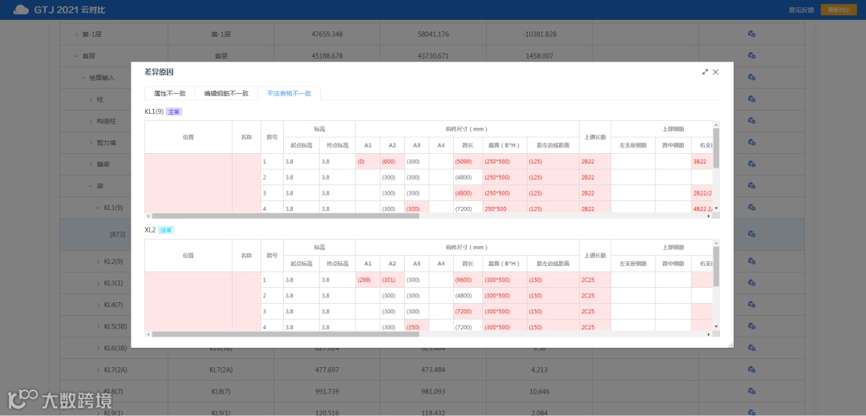Click the 43730.671 value in 首层 row

click(433, 56)
